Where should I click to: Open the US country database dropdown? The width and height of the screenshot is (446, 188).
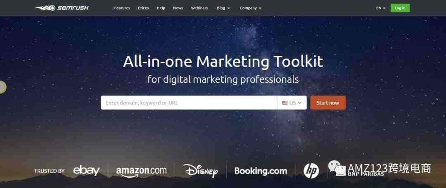pos(292,102)
